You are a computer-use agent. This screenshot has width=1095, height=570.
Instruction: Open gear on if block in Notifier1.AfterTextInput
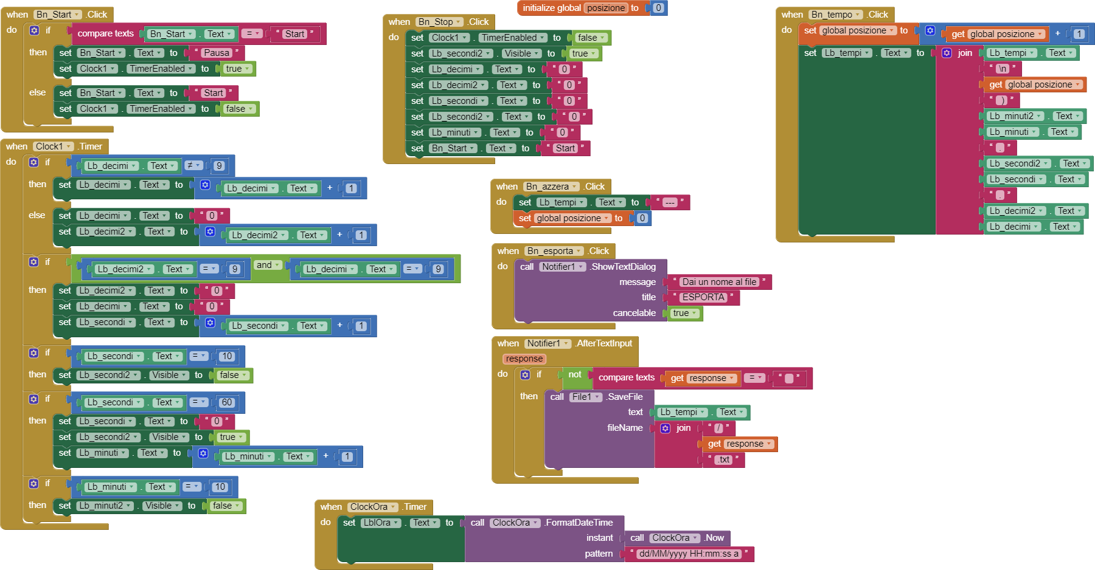[x=525, y=375]
